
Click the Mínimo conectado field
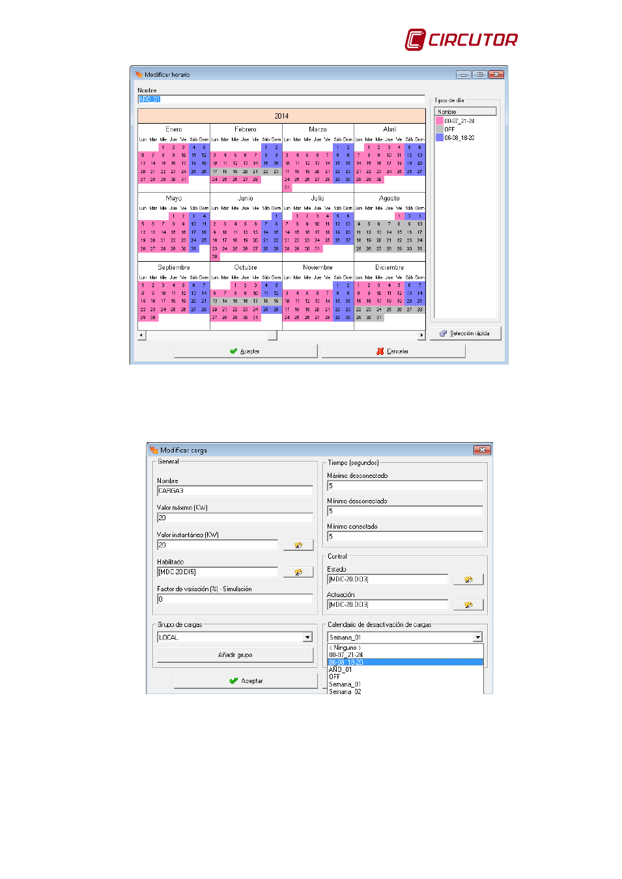point(405,537)
